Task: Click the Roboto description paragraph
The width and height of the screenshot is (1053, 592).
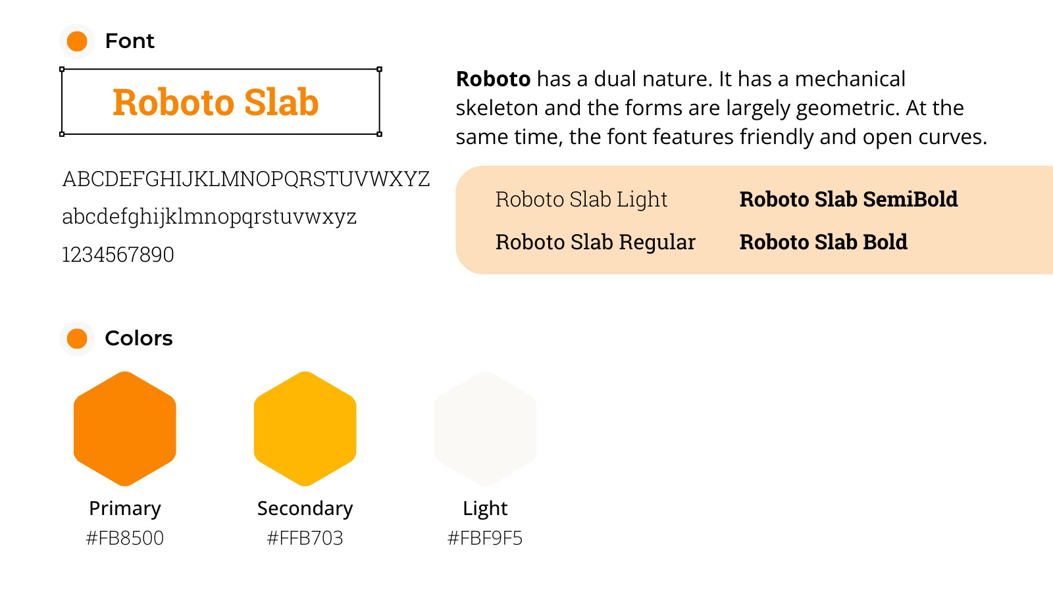Action: 721,108
